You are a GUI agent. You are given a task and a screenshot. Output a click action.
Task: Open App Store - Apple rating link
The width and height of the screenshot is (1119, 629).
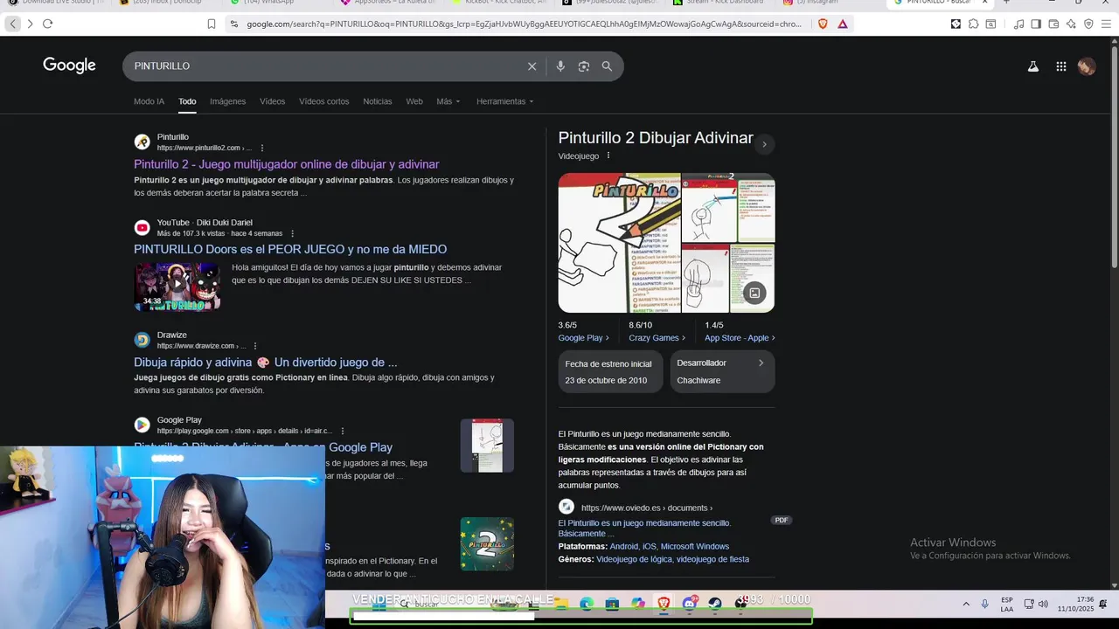[x=740, y=338]
